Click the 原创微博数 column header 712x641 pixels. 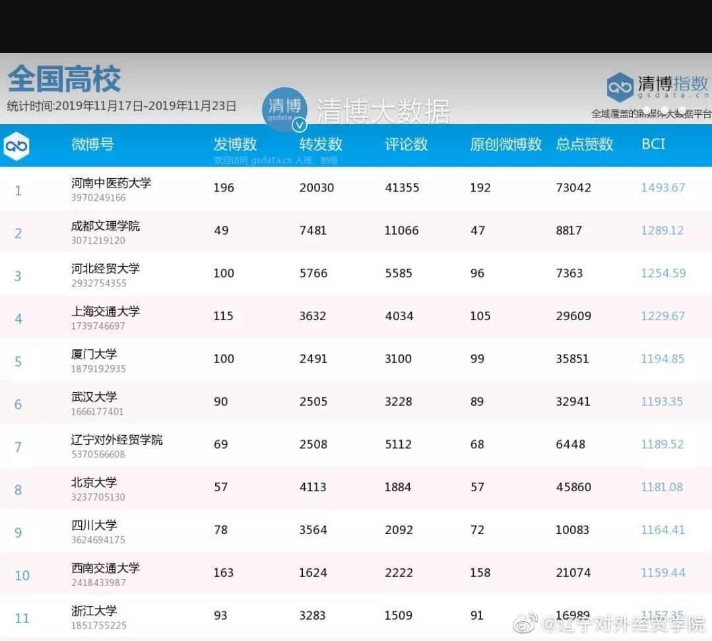506,144
